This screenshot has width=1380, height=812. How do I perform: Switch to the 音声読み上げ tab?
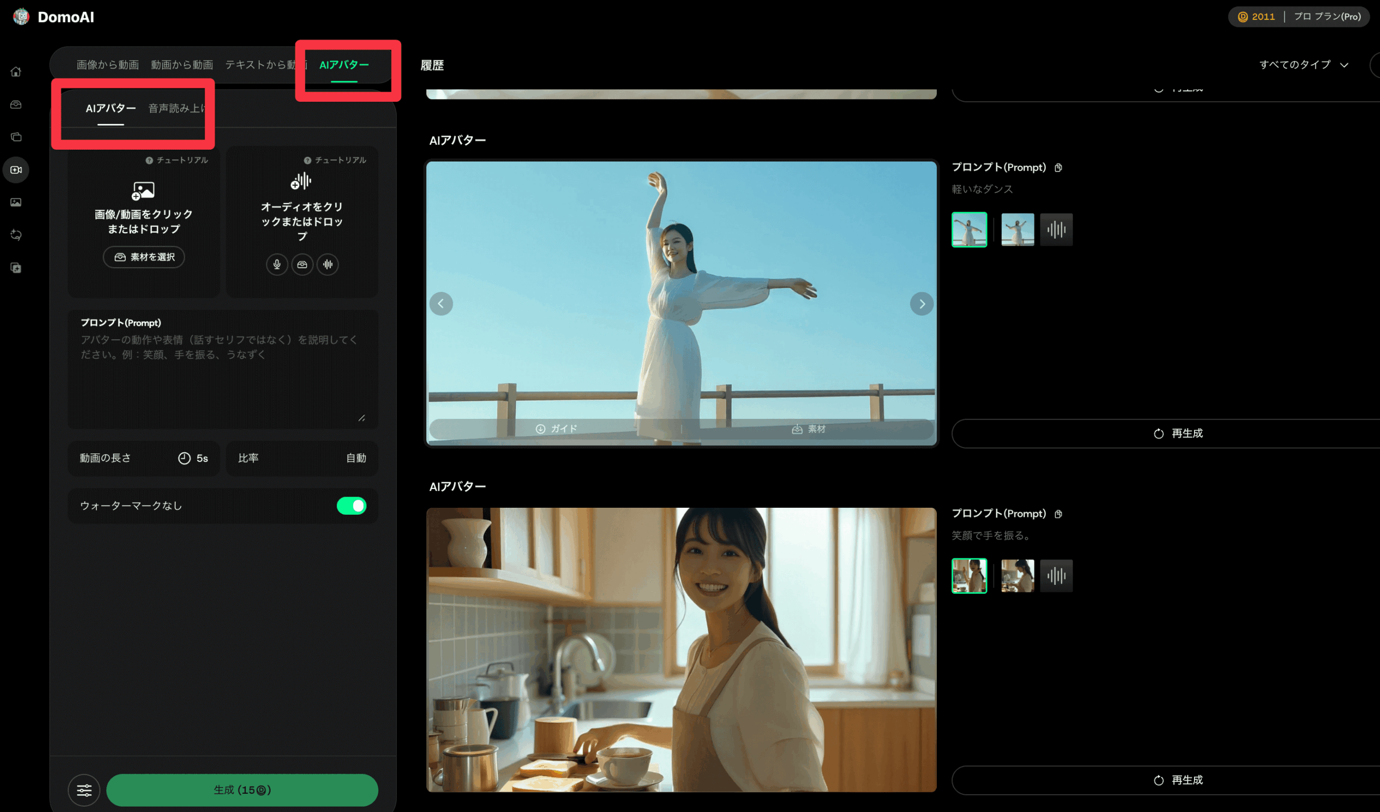175,108
